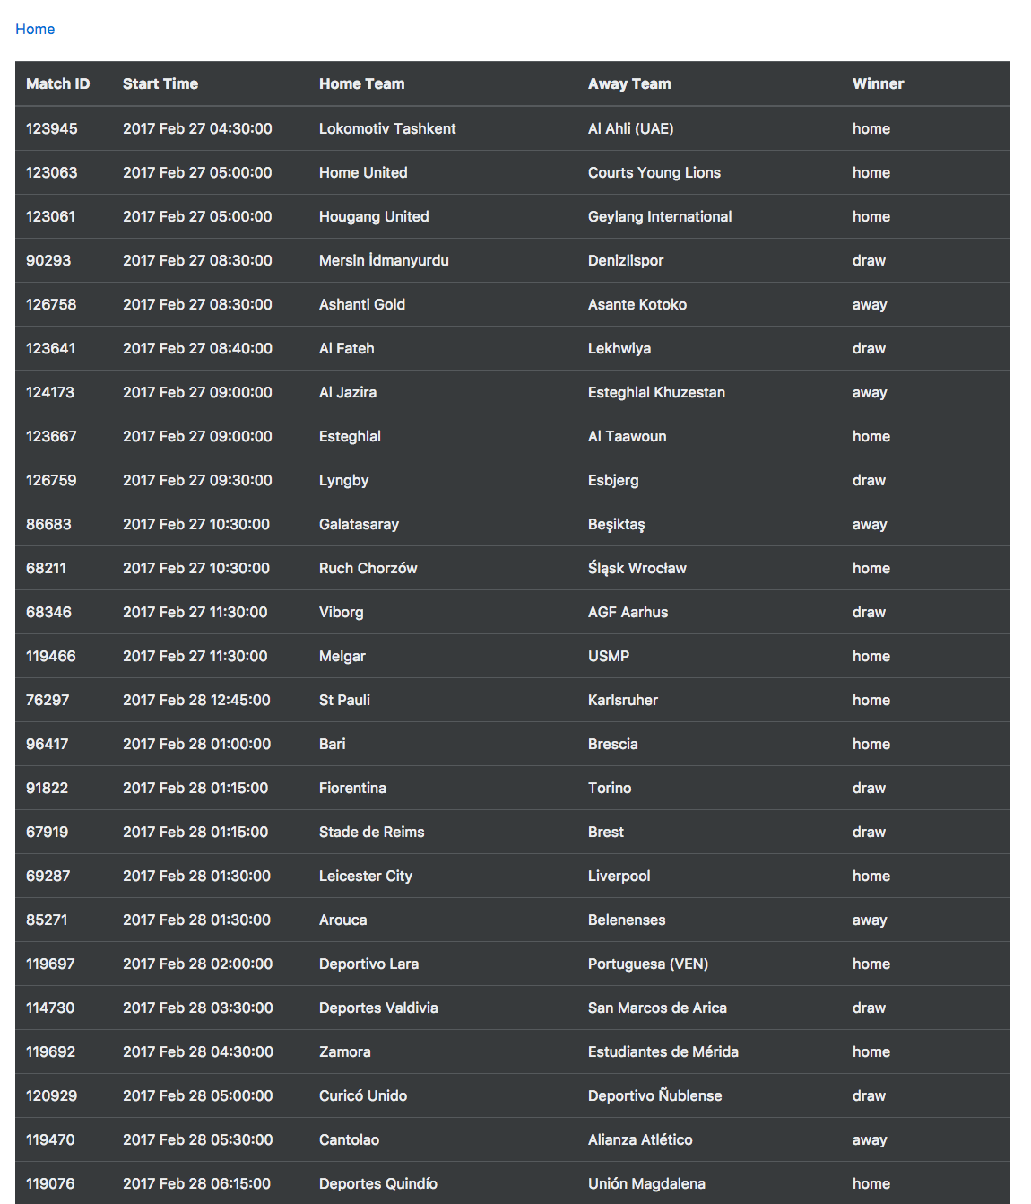
Task: Select the Galatasaray home team cell
Action: pyautogui.click(x=359, y=524)
